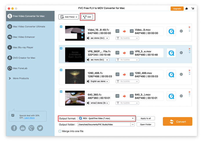
Task: Open settings gear for 1280_488.flv
Action: [181, 74]
